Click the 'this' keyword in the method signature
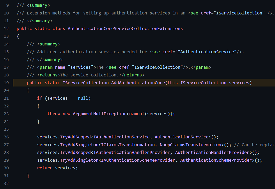This screenshot has width=275, height=189. coord(173,83)
